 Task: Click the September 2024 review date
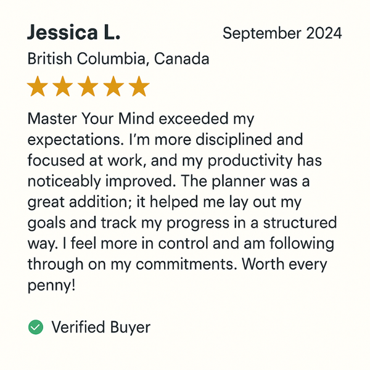(282, 33)
